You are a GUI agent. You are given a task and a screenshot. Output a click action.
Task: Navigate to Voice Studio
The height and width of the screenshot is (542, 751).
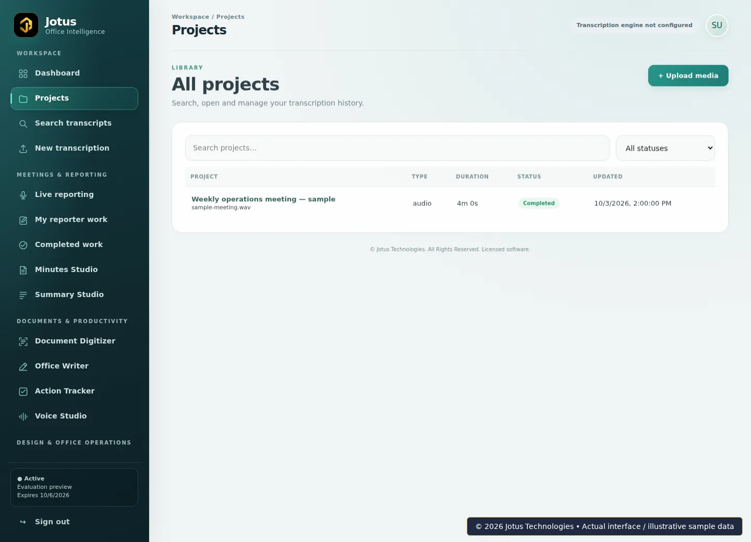click(x=74, y=416)
